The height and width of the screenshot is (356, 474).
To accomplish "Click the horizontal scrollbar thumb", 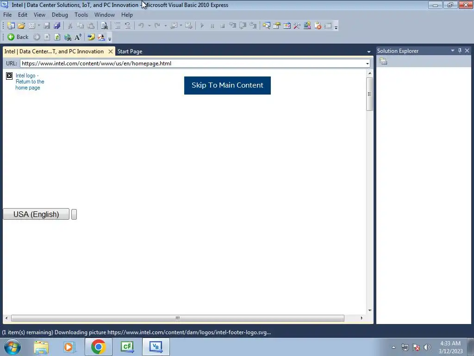I will [177, 318].
